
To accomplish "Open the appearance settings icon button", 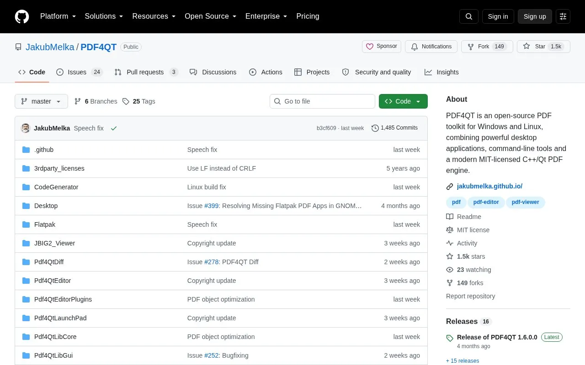I will click(563, 16).
